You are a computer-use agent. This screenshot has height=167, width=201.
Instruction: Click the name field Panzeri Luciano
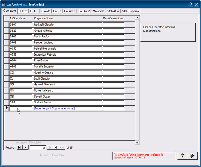(x=68, y=42)
